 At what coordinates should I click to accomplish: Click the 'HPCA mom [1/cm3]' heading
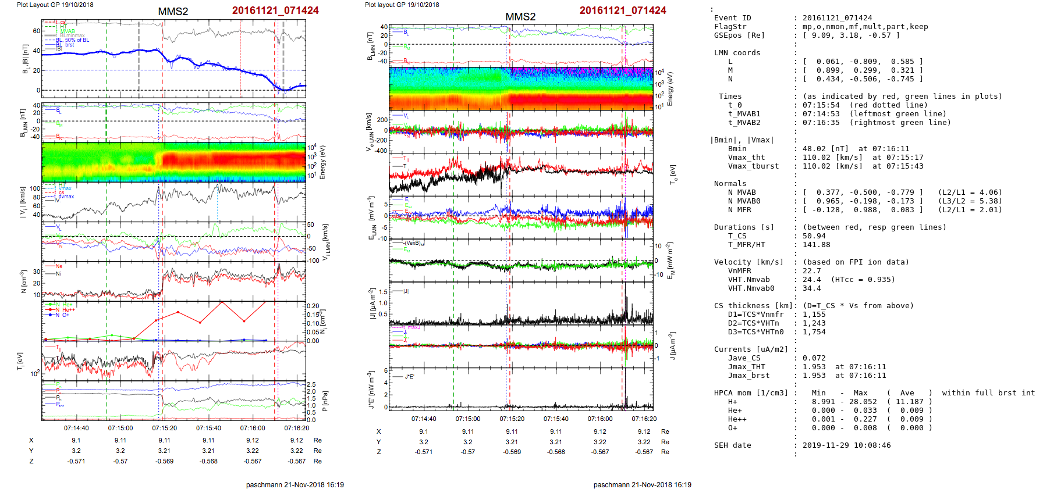coord(751,393)
